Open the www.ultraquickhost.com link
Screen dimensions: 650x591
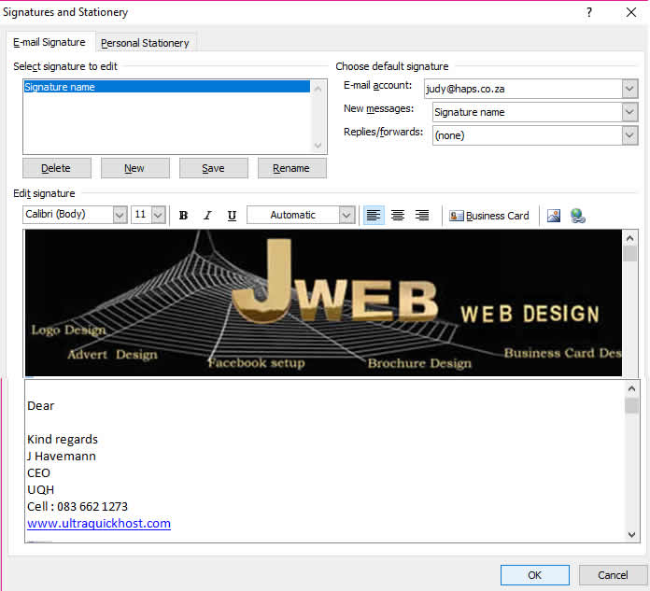[x=99, y=523]
